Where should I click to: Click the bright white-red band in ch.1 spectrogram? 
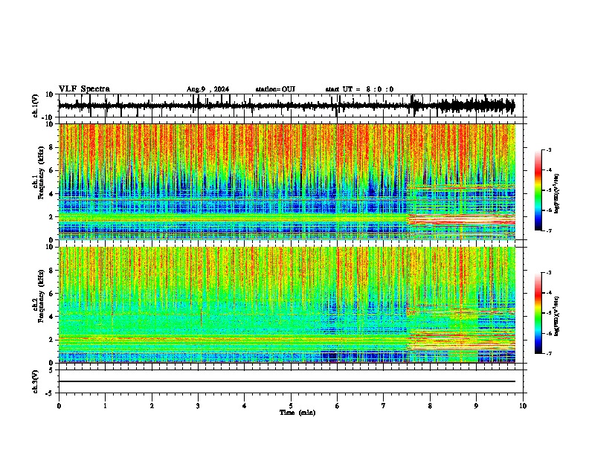461,220
